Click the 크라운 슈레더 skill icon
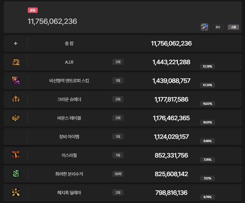 pos(16,99)
